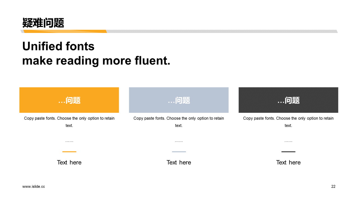
Task: Click the slide number 22
Action: click(333, 186)
